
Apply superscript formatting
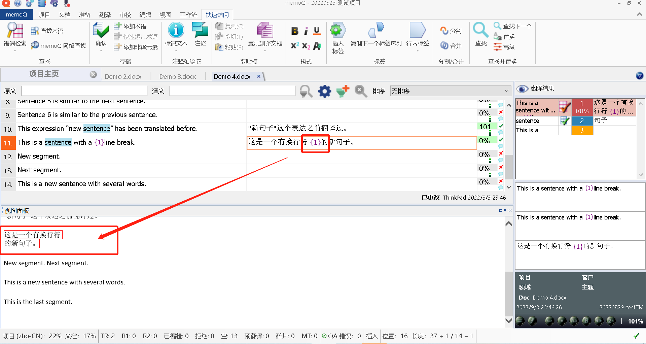click(x=295, y=46)
